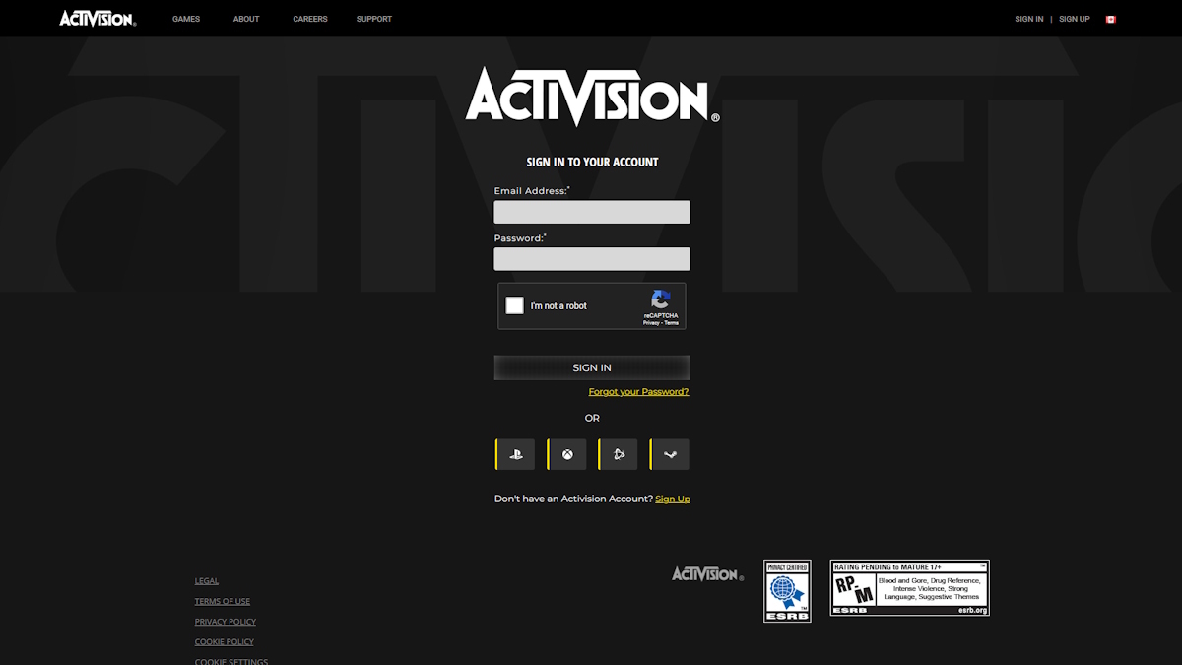Sign in with your PlayStation account
The image size is (1182, 665).
[514, 454]
